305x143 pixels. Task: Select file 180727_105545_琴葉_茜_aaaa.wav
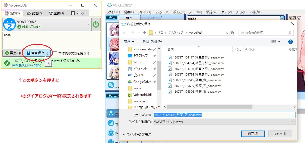point(194,80)
